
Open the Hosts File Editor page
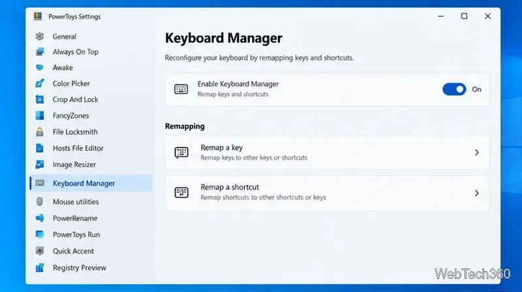78,149
